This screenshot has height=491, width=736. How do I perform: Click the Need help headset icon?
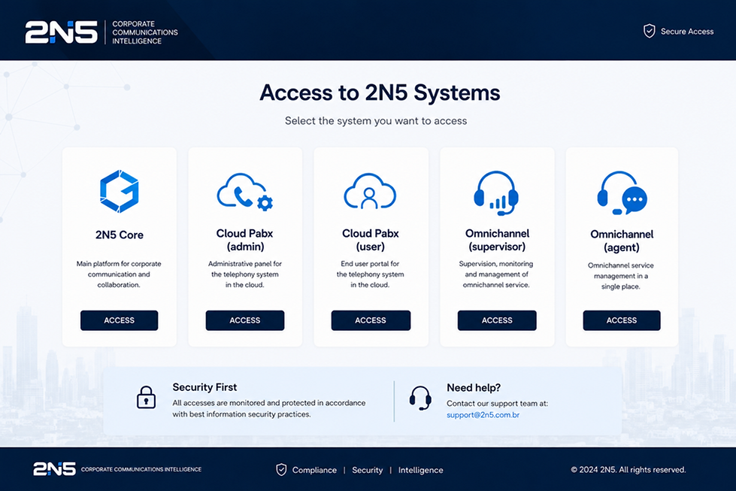pos(420,398)
